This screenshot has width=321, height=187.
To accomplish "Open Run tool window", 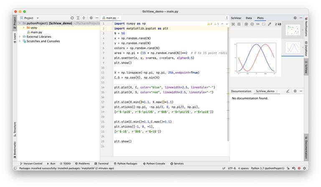I will [51, 164].
